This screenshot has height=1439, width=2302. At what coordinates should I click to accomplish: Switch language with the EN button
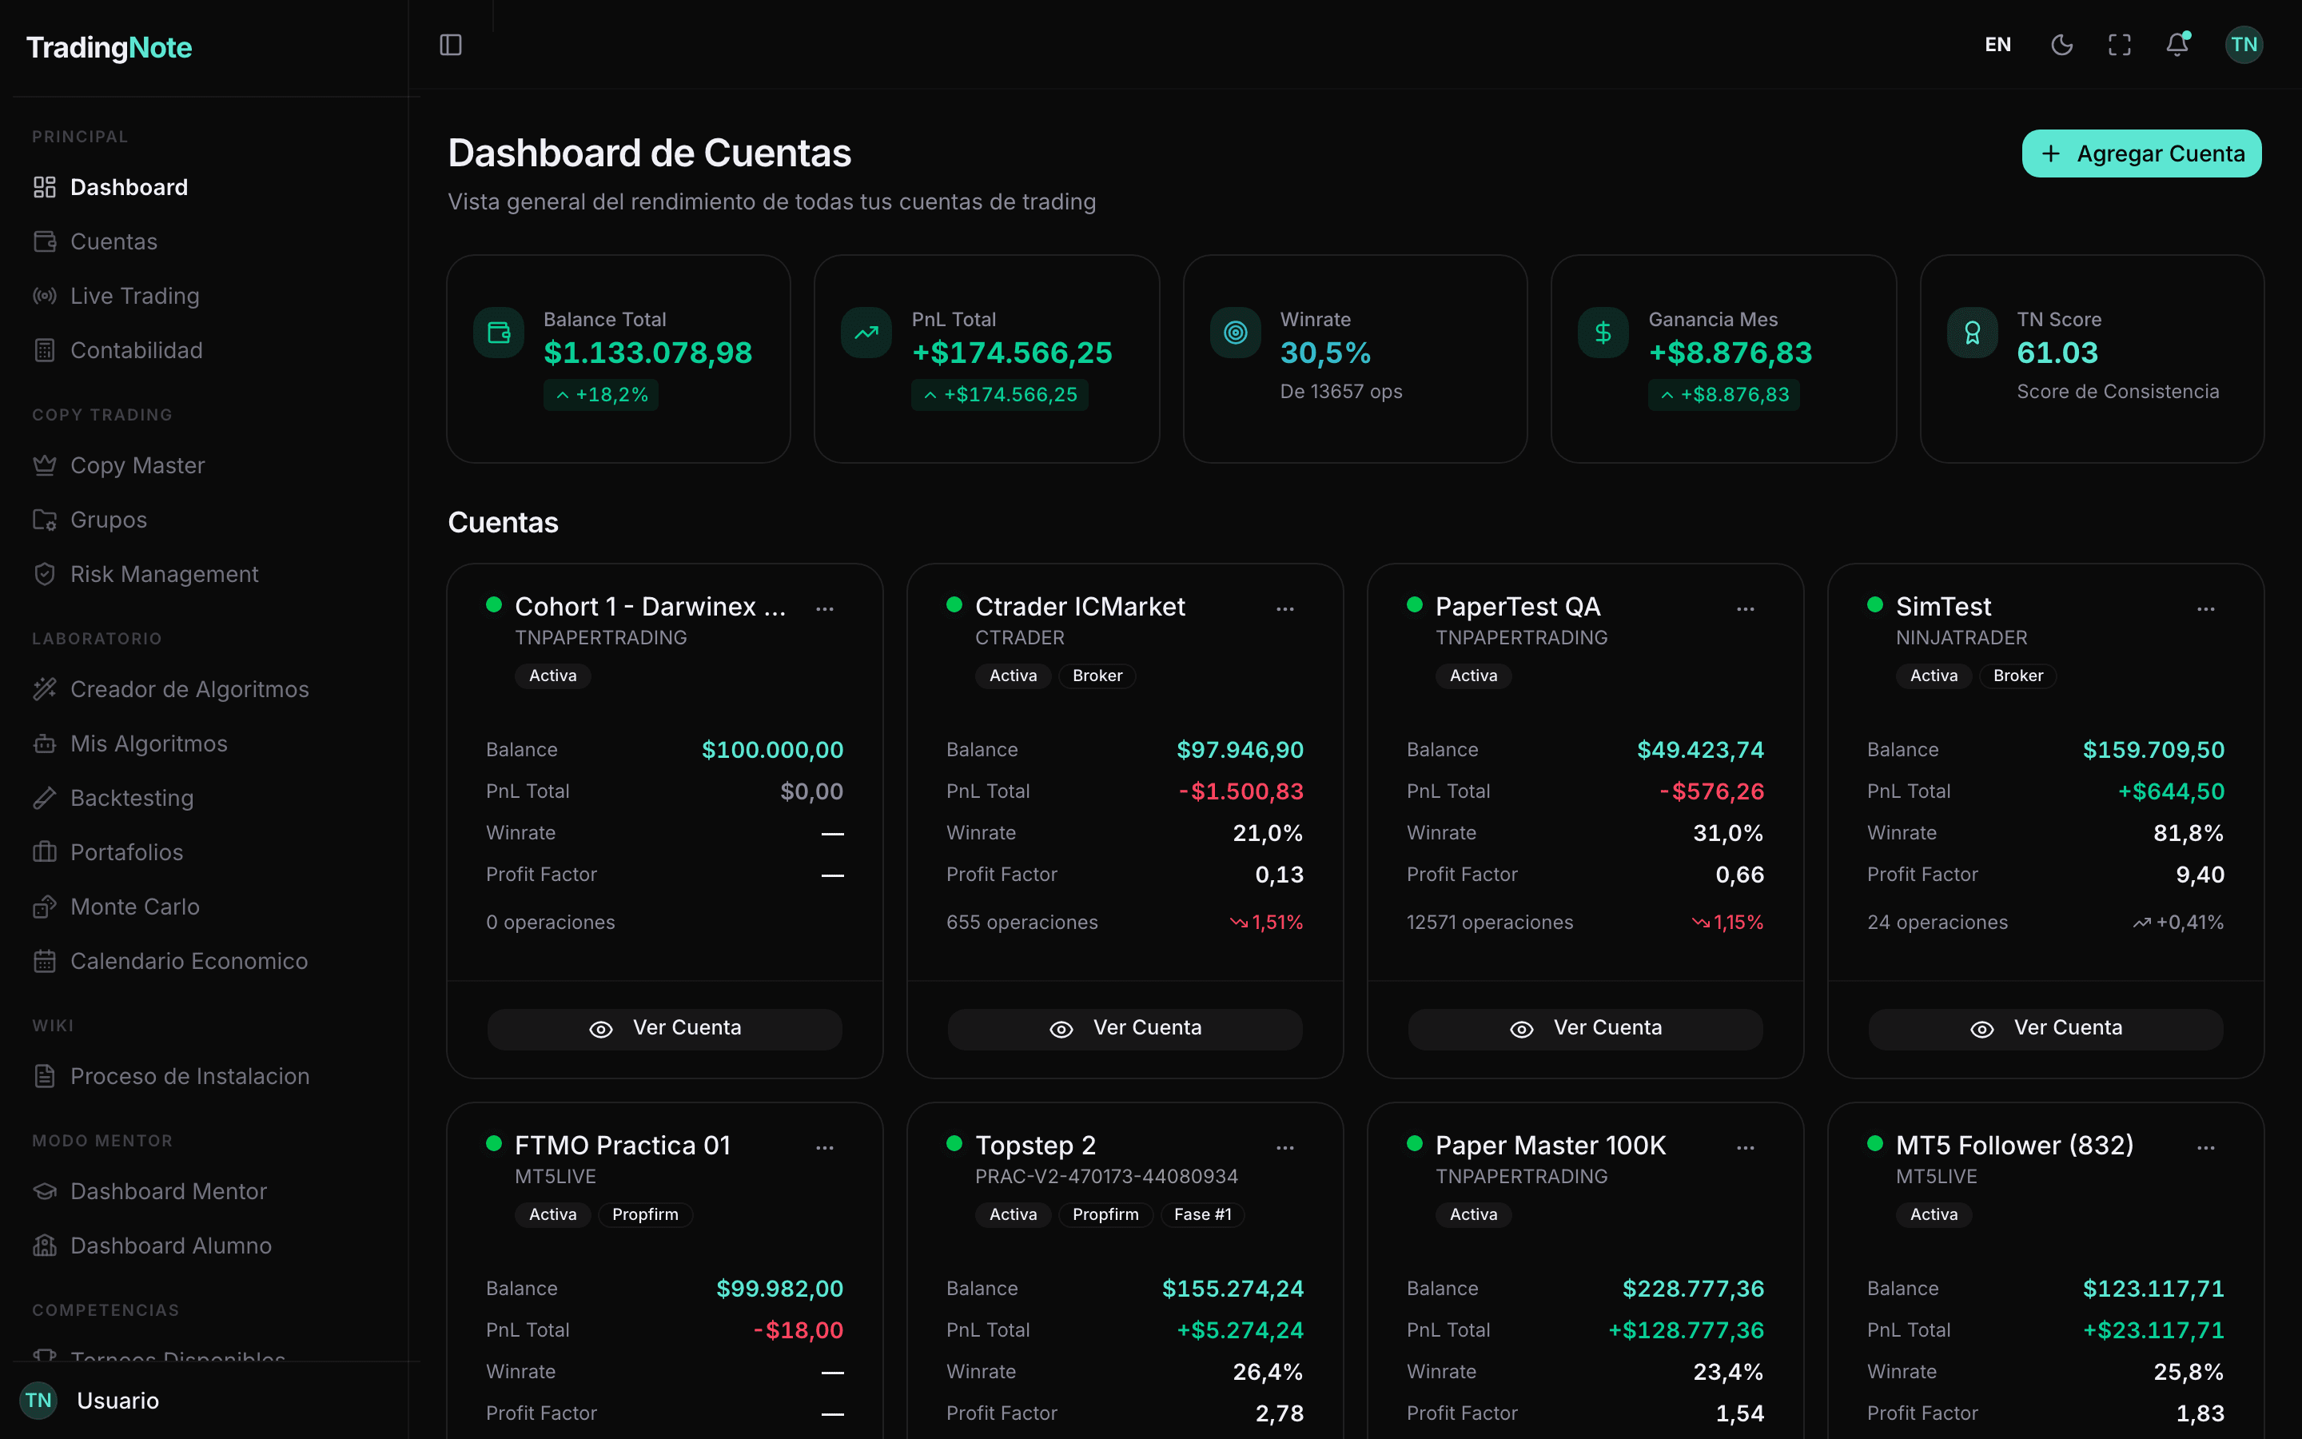(1997, 45)
